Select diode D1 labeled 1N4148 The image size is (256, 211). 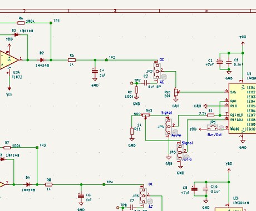click(x=16, y=34)
